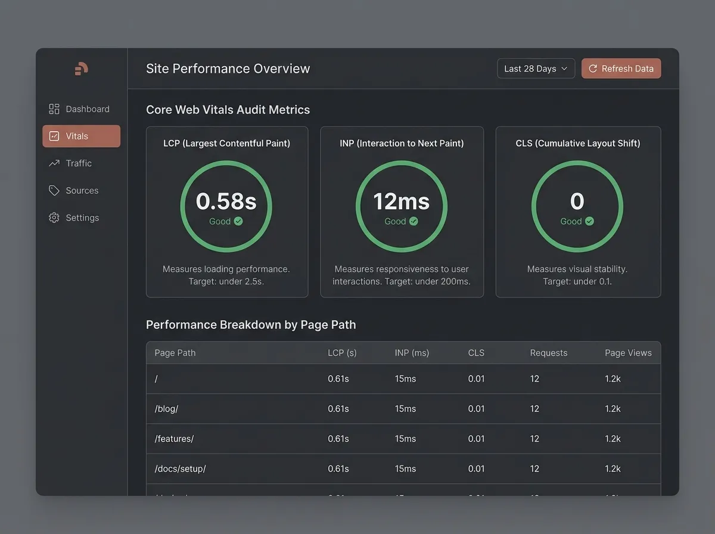Click the LCP 0.58s gauge ring
715x534 pixels.
tap(226, 206)
